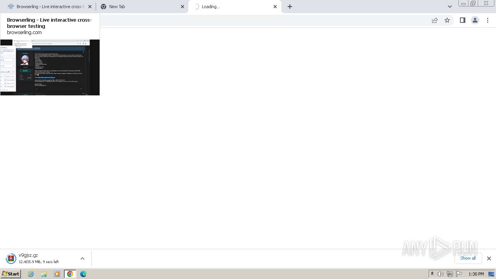Click the 1:30 PM clock
The image size is (496, 279).
click(476, 274)
